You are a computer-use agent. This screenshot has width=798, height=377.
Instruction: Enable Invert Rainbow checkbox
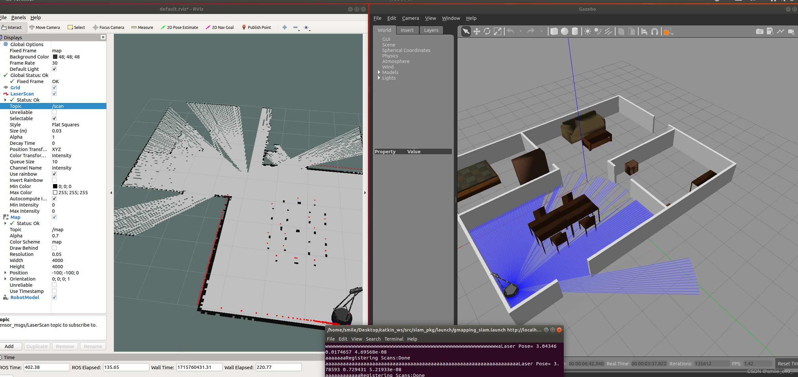coord(54,180)
